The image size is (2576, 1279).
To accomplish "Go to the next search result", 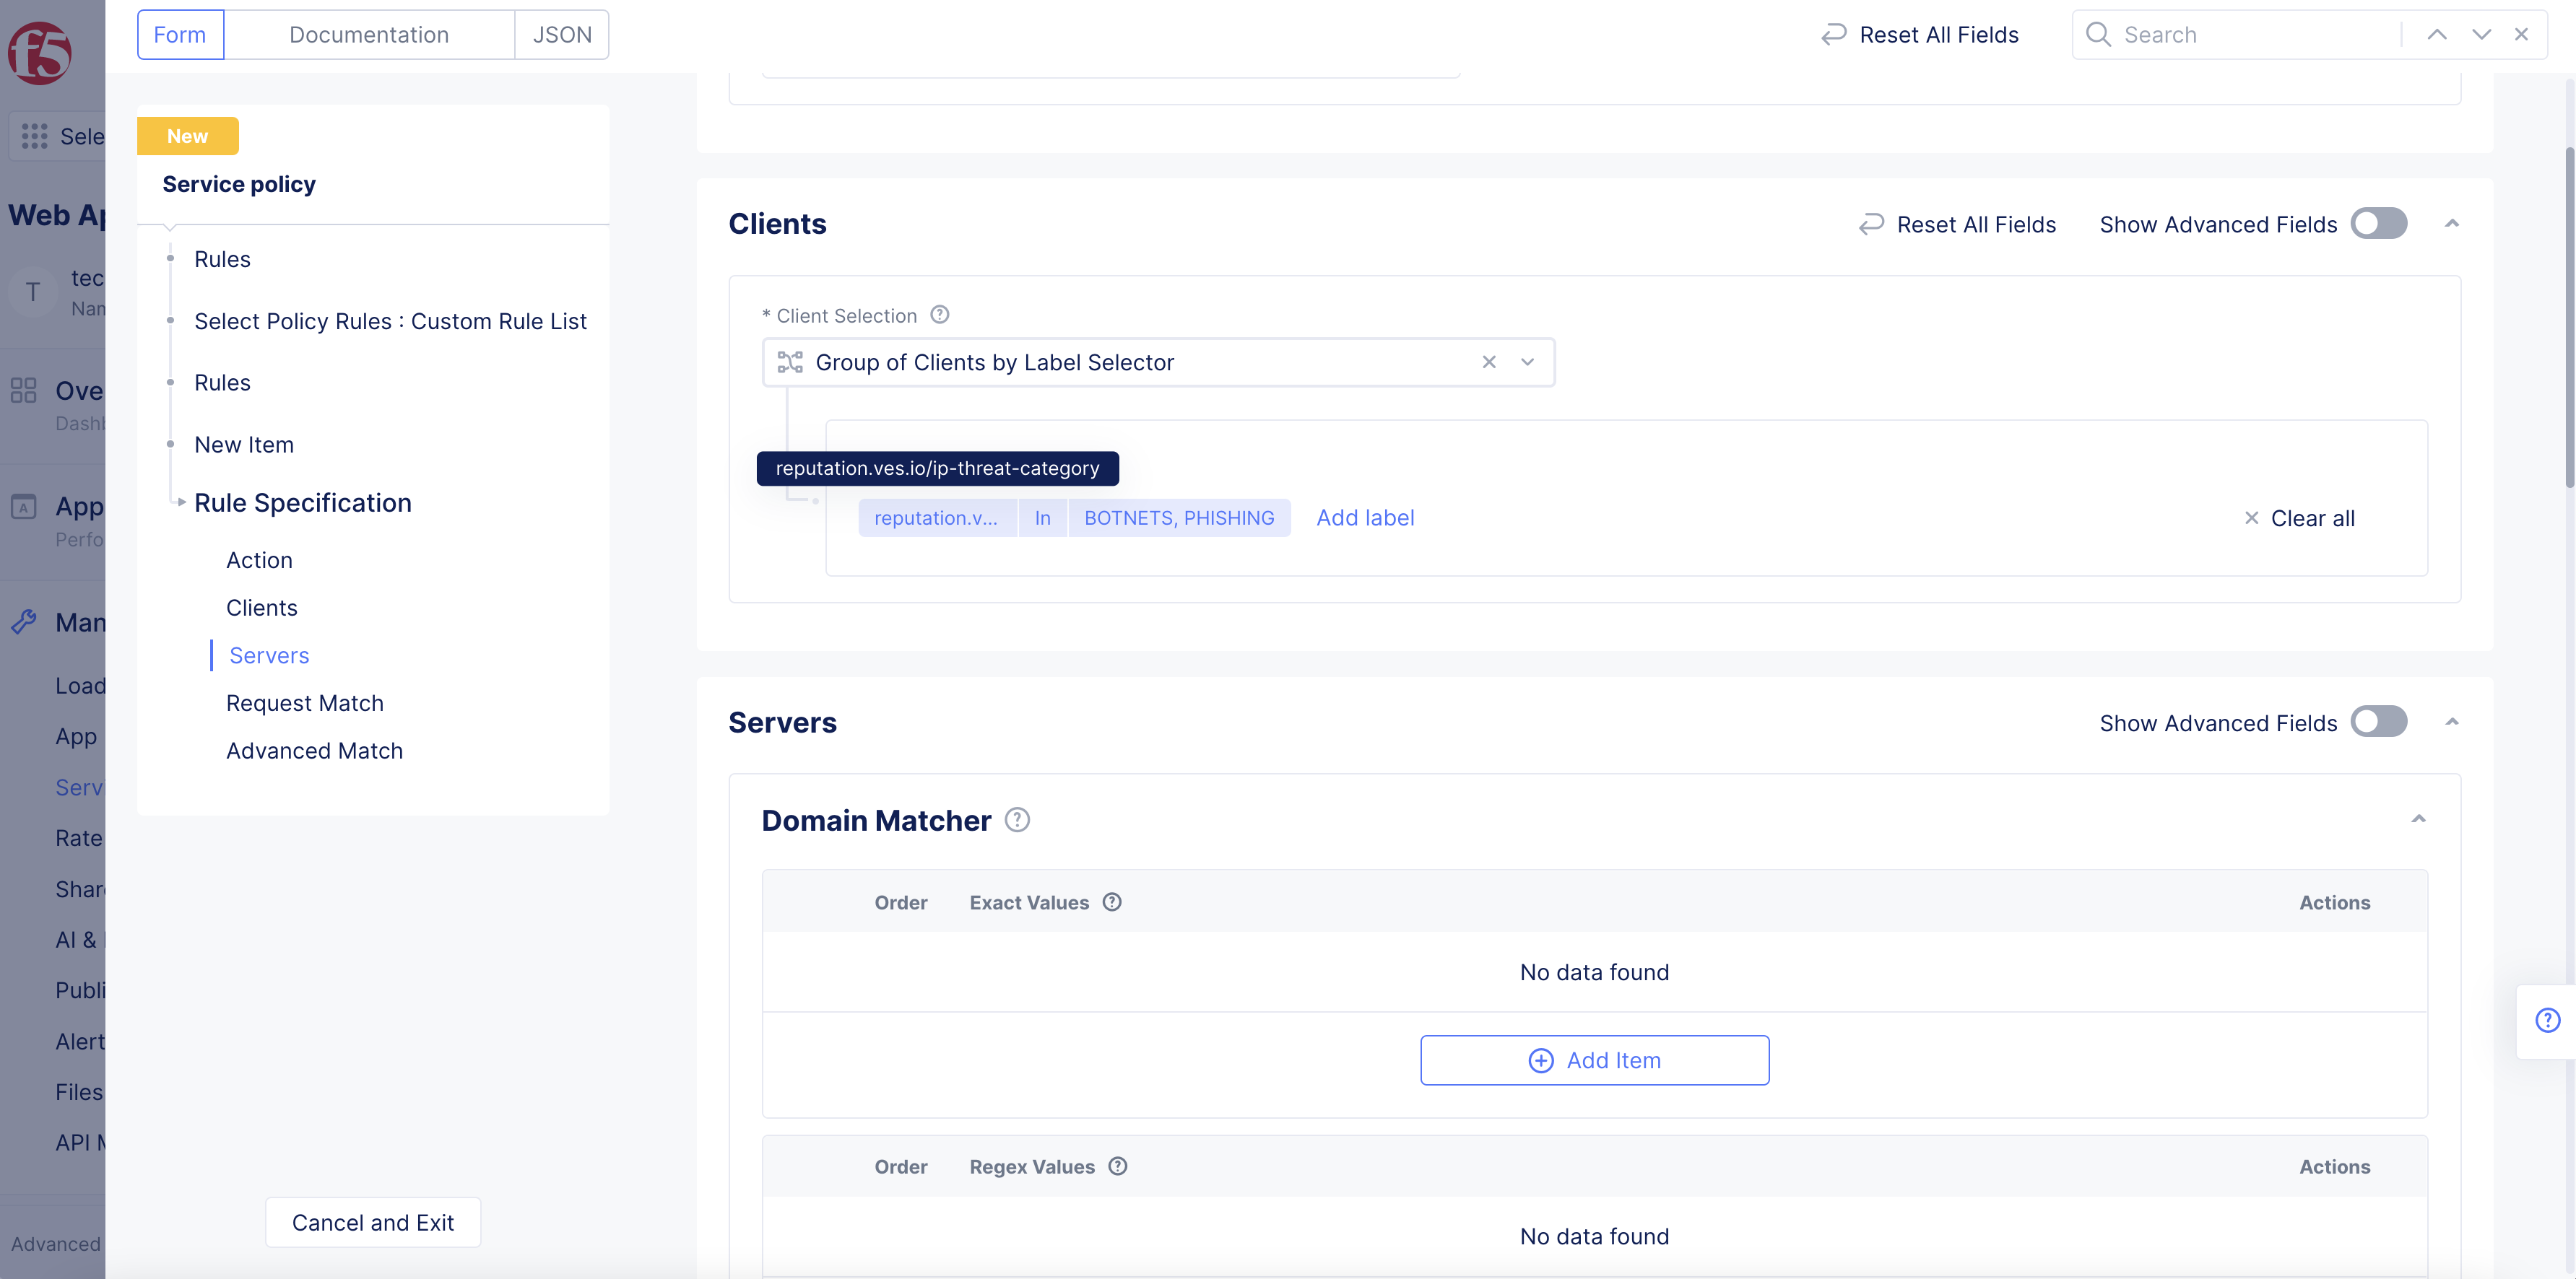I will (2481, 34).
